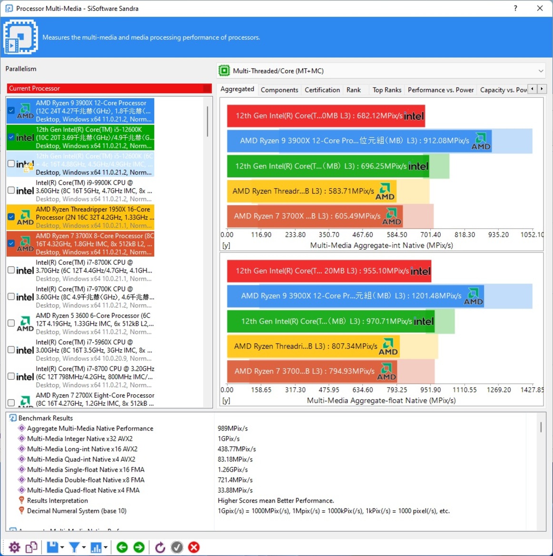
Task: Check the AMD Ryzen 5 3600 checkbox
Action: coord(11,323)
